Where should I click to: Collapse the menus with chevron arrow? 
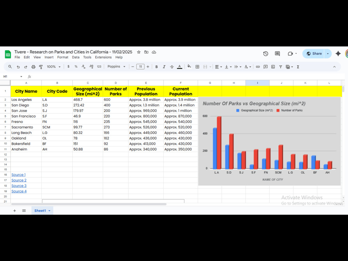tap(334, 66)
